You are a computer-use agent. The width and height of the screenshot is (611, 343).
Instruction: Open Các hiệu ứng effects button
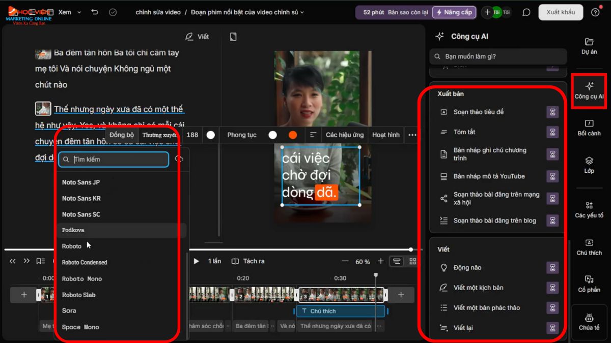345,135
